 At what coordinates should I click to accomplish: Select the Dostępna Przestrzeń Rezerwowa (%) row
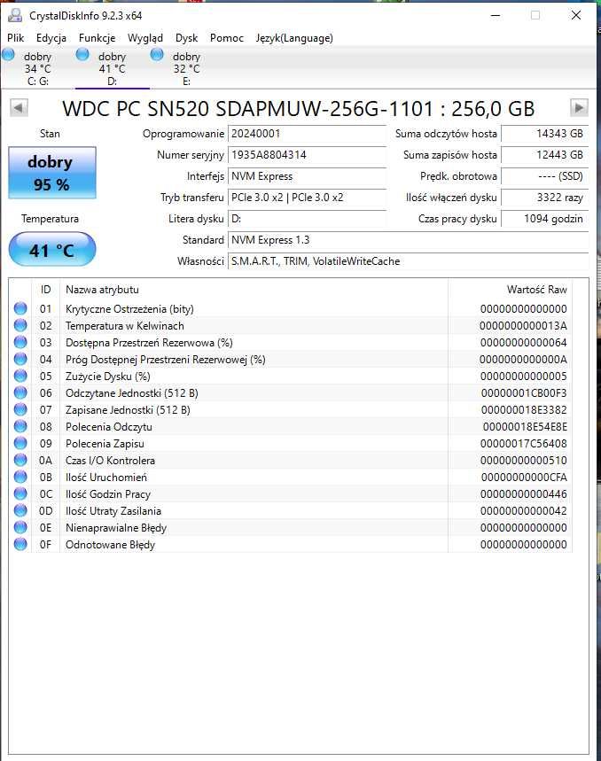tap(292, 342)
